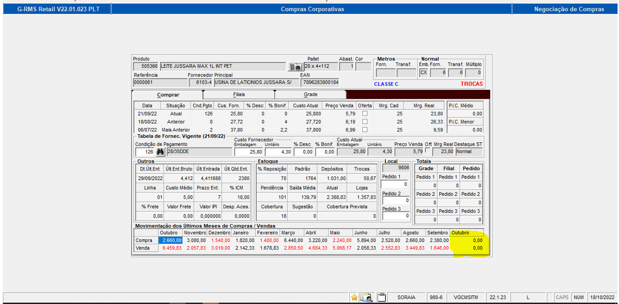Open the product photo camera icon
Screen dimensions: 619x304
tap(295, 67)
